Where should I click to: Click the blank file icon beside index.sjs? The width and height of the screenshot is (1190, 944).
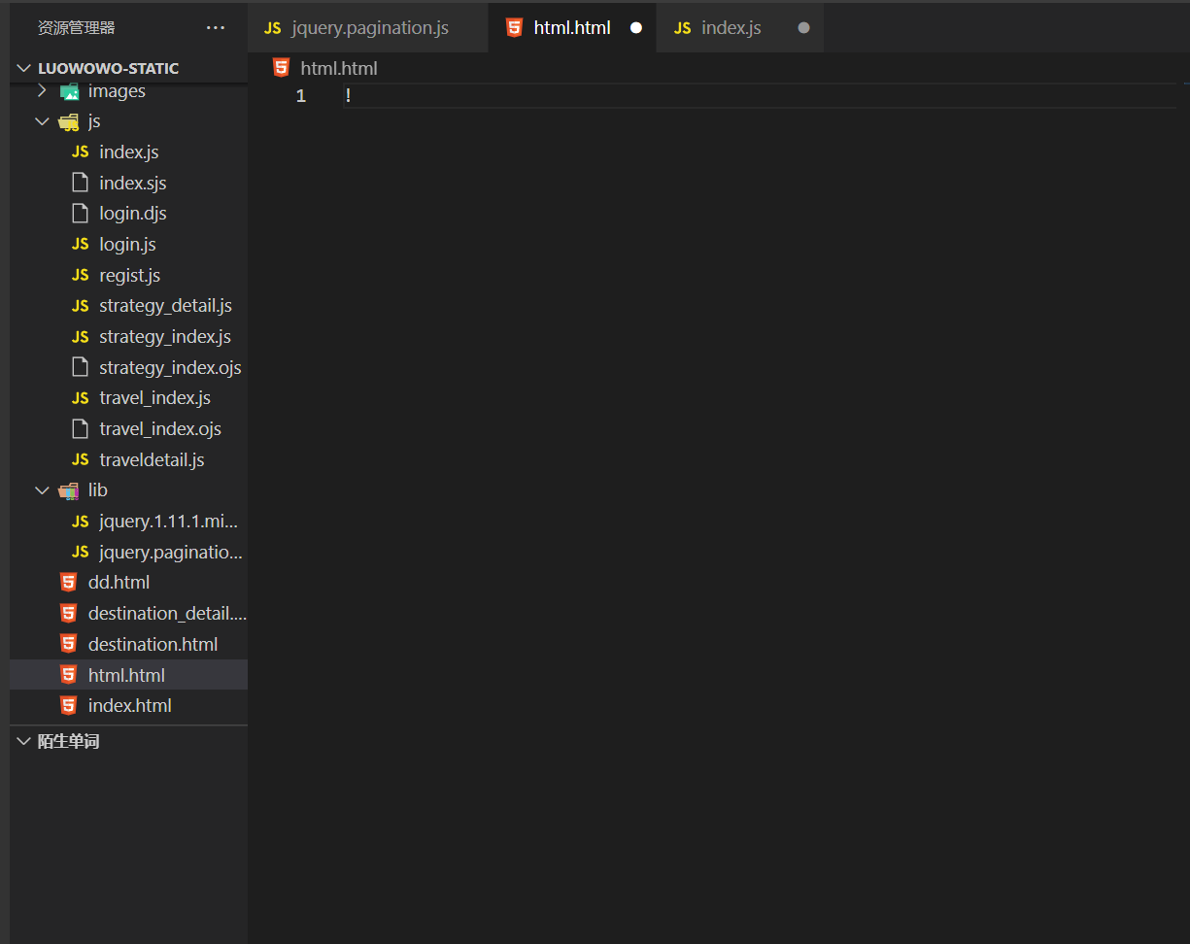click(81, 183)
